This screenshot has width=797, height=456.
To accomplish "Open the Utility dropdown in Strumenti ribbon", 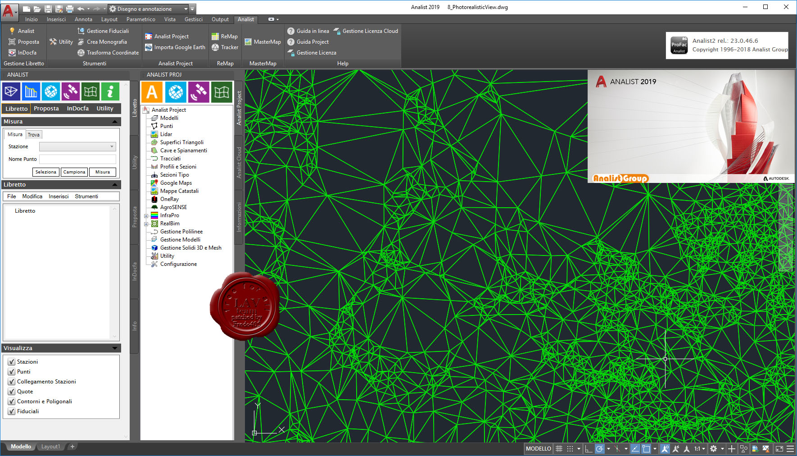I will click(61, 42).
